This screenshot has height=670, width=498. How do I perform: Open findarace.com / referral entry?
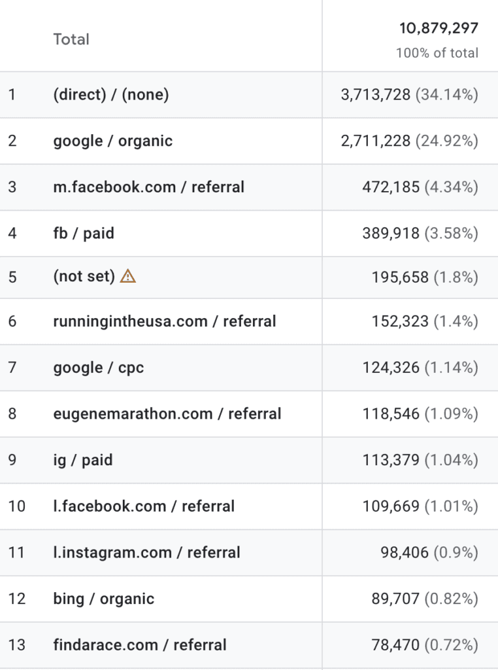(140, 645)
